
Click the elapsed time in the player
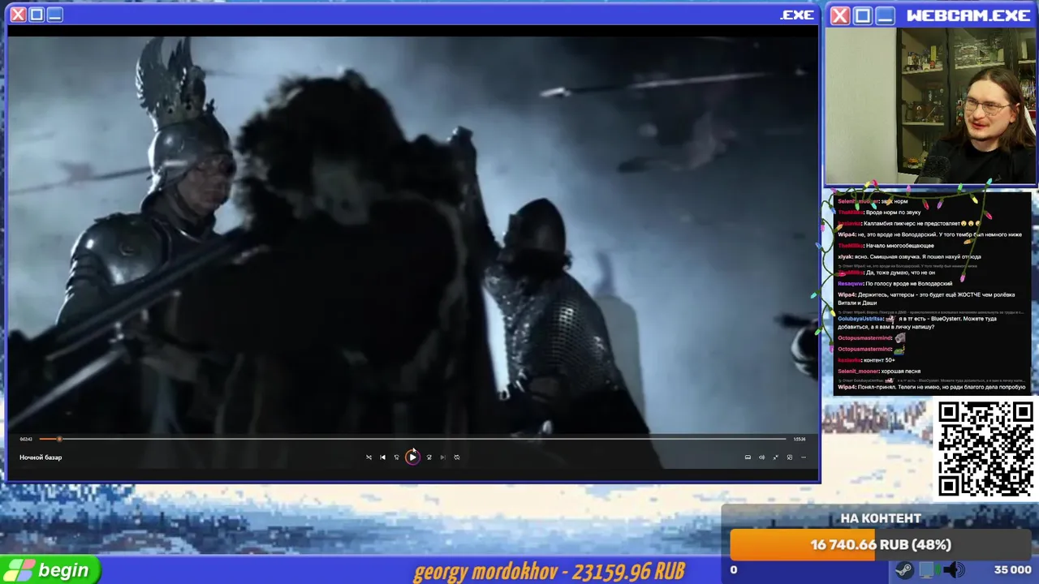26,439
